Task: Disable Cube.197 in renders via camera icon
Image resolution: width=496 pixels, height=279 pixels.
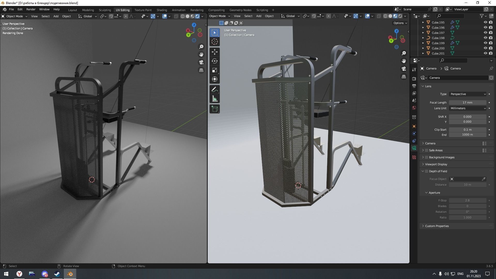Action: 491,33
